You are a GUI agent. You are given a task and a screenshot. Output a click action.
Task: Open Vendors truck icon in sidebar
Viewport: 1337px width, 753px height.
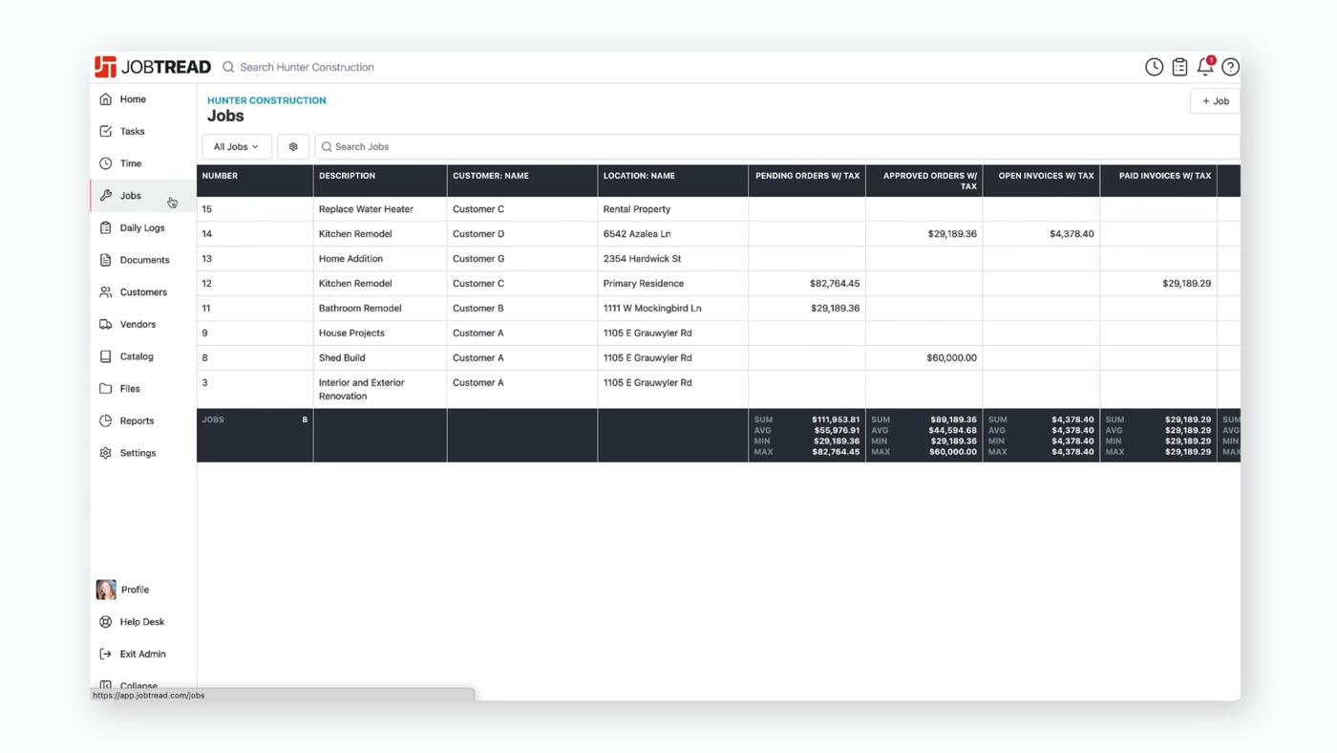pyautogui.click(x=105, y=324)
